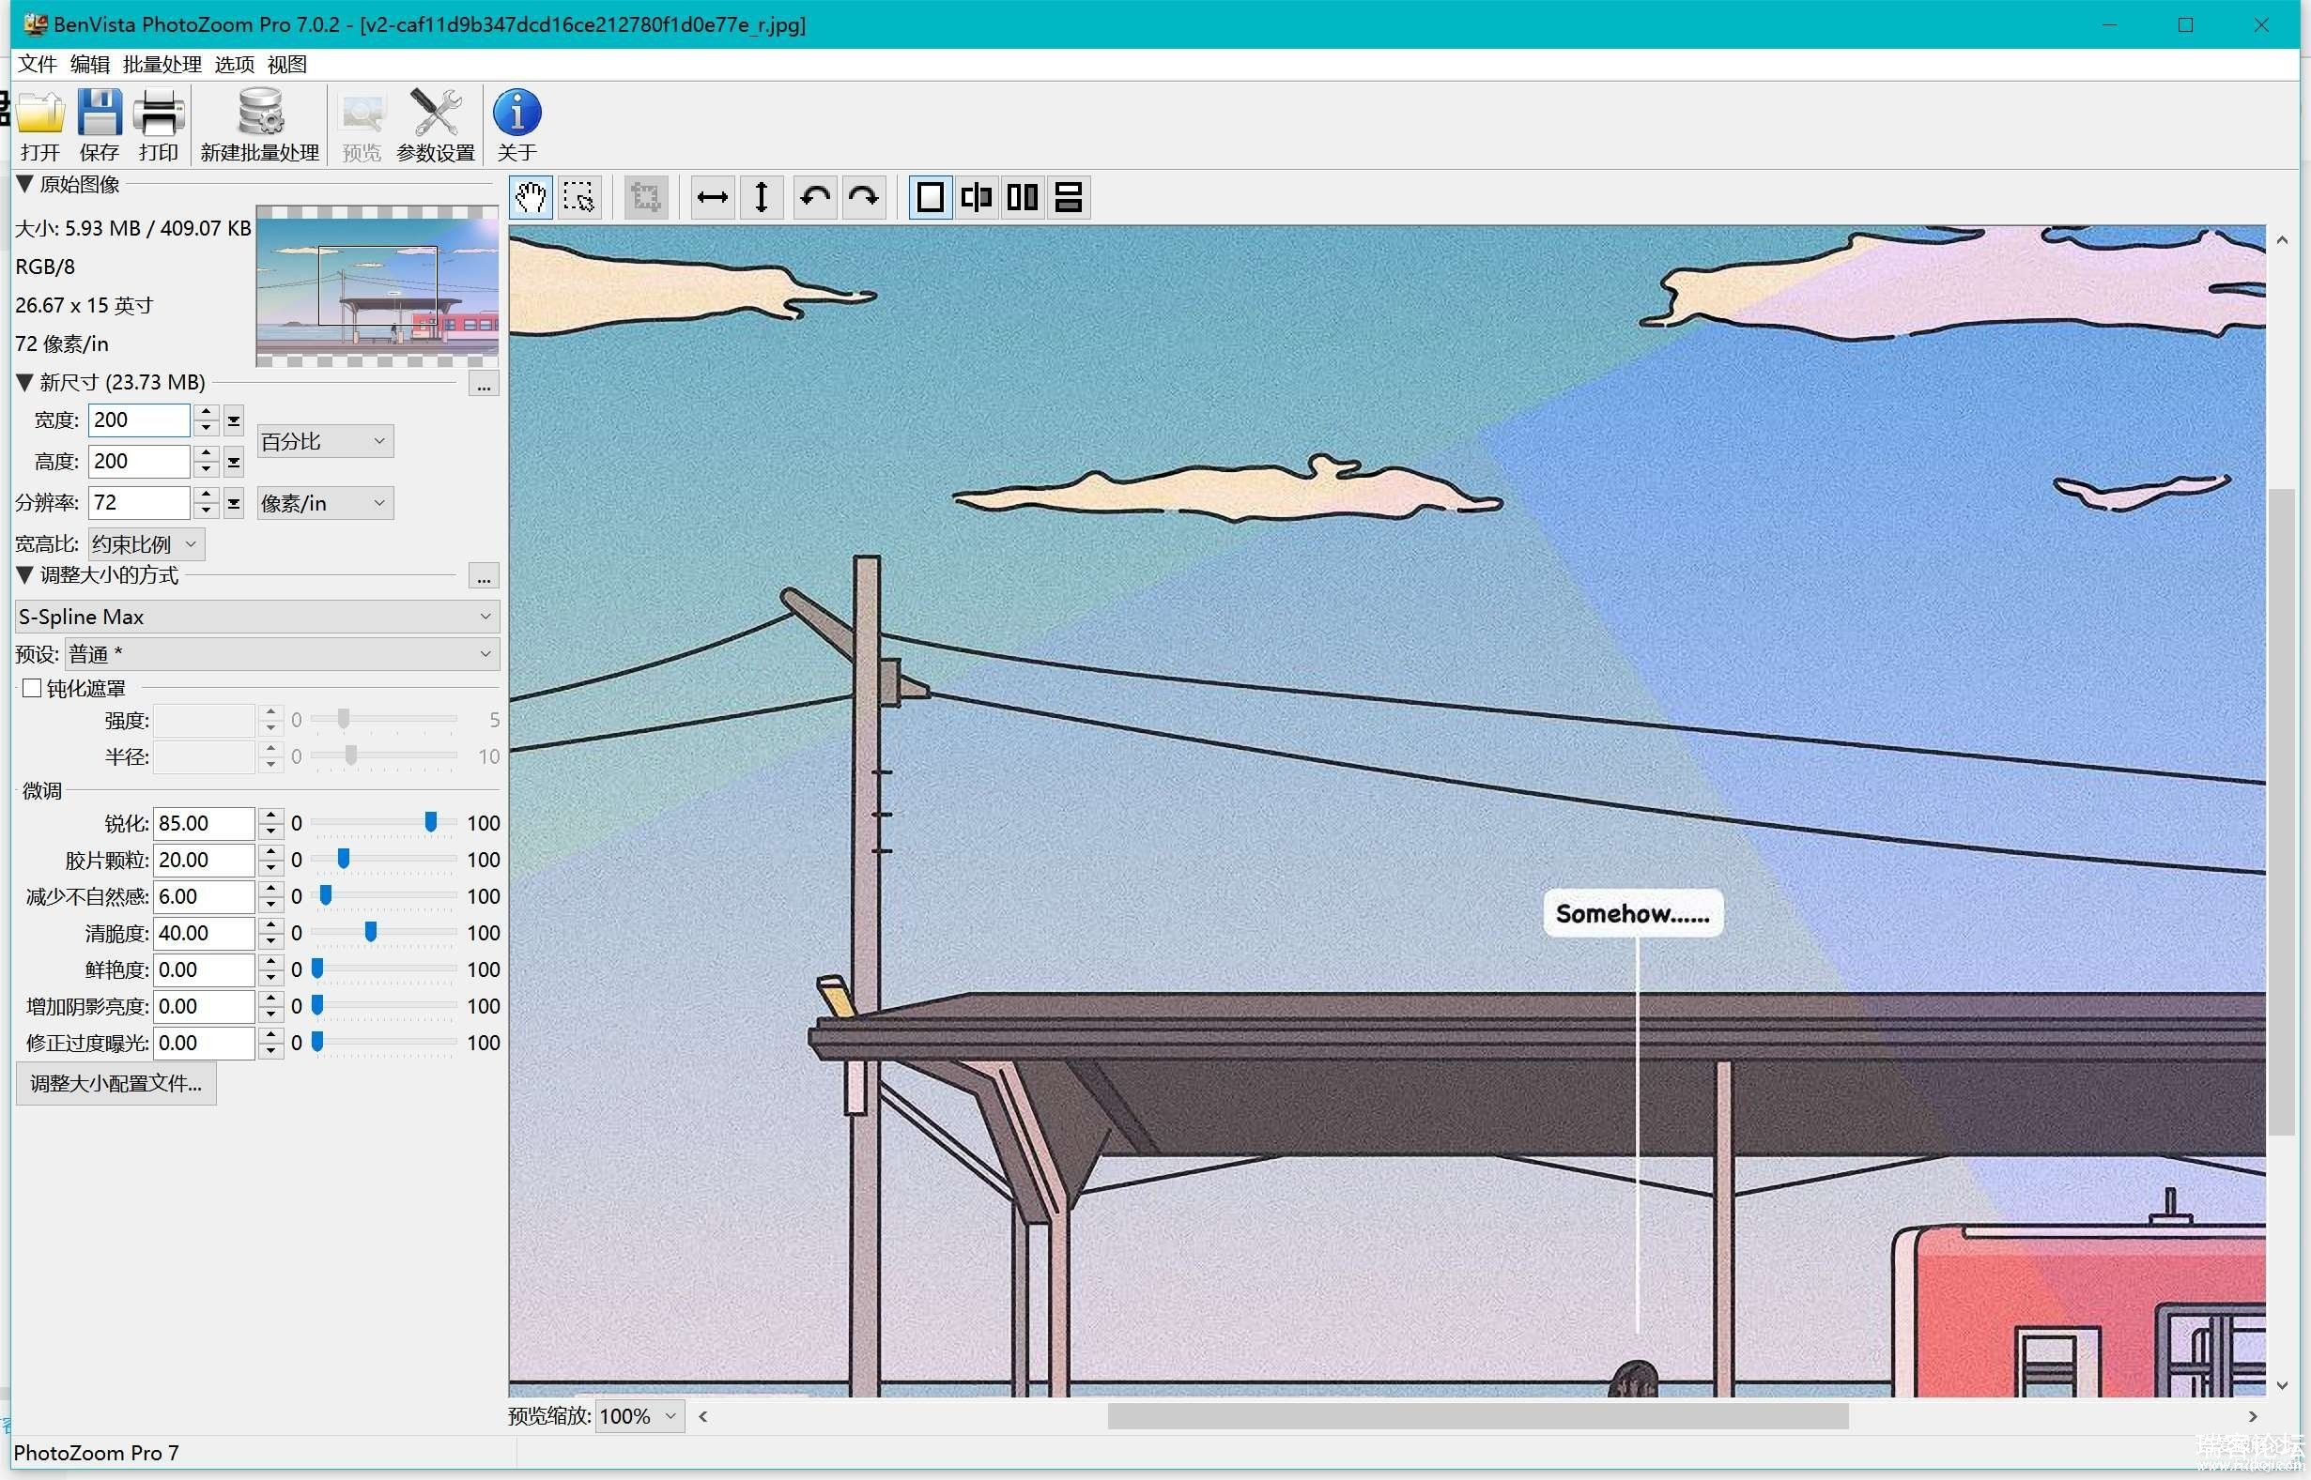Click the 打印 printer icon

[159, 125]
